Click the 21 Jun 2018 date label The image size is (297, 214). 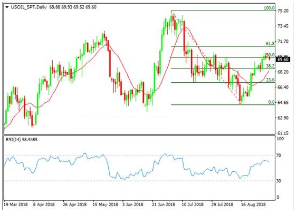(164, 205)
